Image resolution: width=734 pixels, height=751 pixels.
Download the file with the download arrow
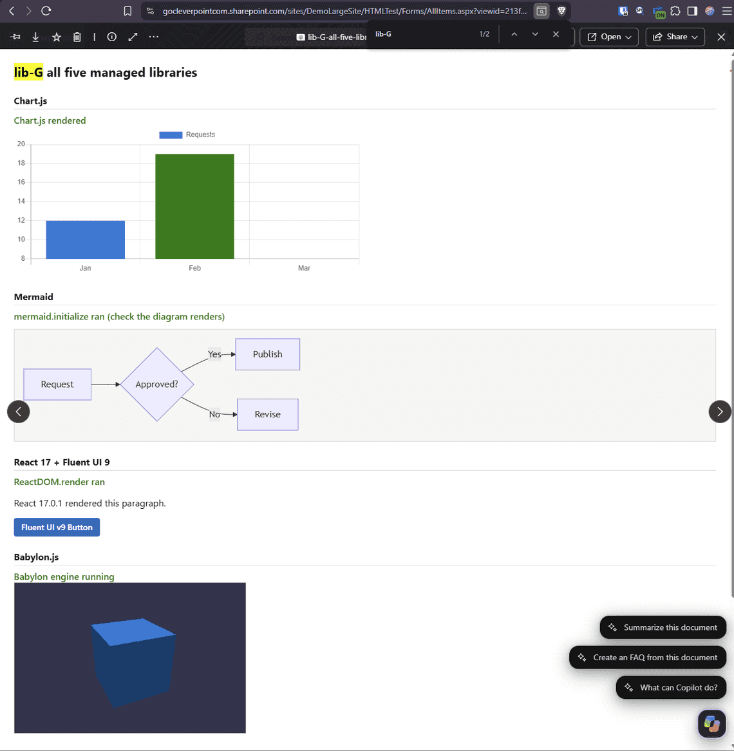click(35, 37)
